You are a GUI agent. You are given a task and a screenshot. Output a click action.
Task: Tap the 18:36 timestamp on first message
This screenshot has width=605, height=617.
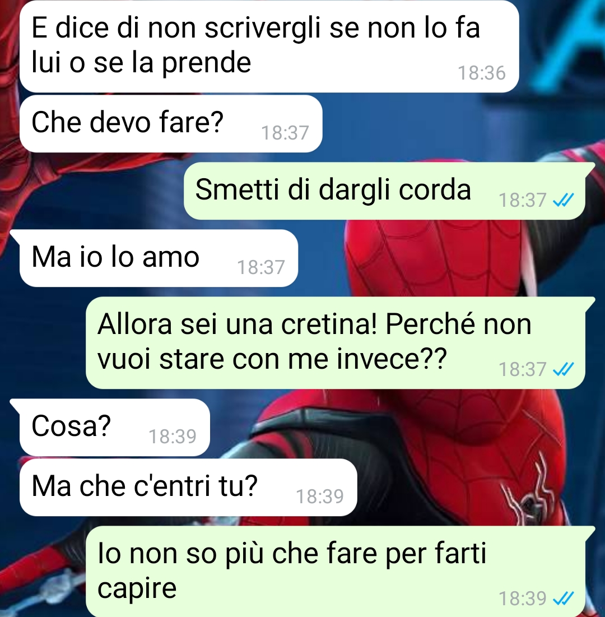pos(482,73)
